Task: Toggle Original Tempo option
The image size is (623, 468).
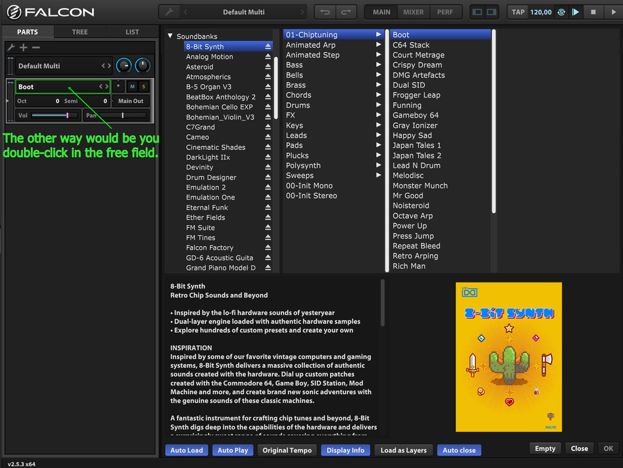Action: (x=287, y=450)
